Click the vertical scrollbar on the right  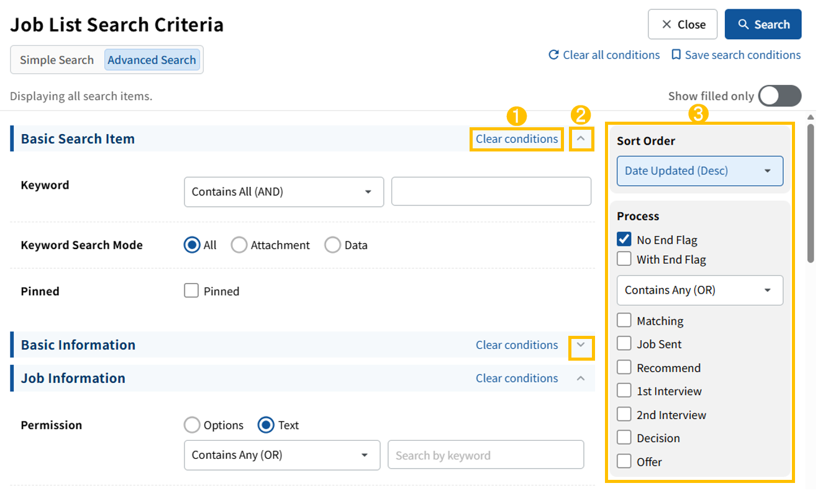click(811, 192)
